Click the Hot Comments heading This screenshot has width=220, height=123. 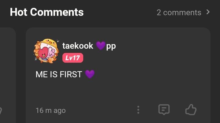(47, 12)
